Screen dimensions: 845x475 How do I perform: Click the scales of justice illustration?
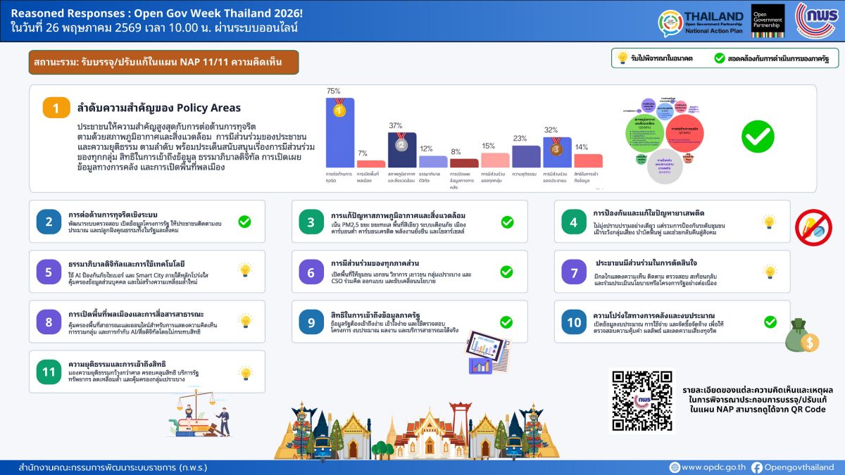pyautogui.click(x=203, y=415)
